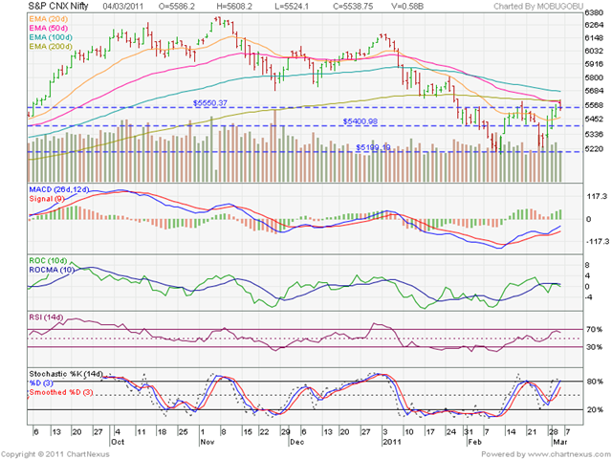The width and height of the screenshot is (612, 459).
Task: Click RSI overbought level "70%"
Action: [595, 330]
